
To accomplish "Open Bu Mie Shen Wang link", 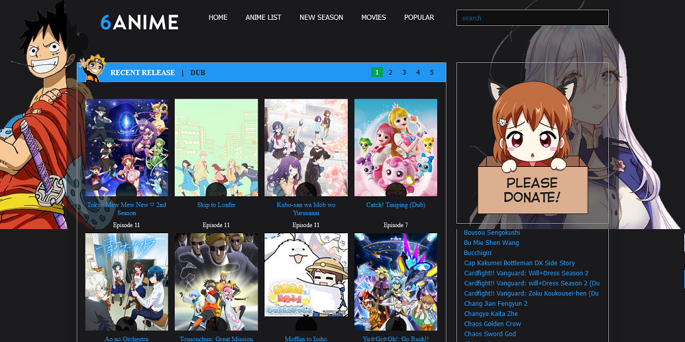I will pos(491,243).
